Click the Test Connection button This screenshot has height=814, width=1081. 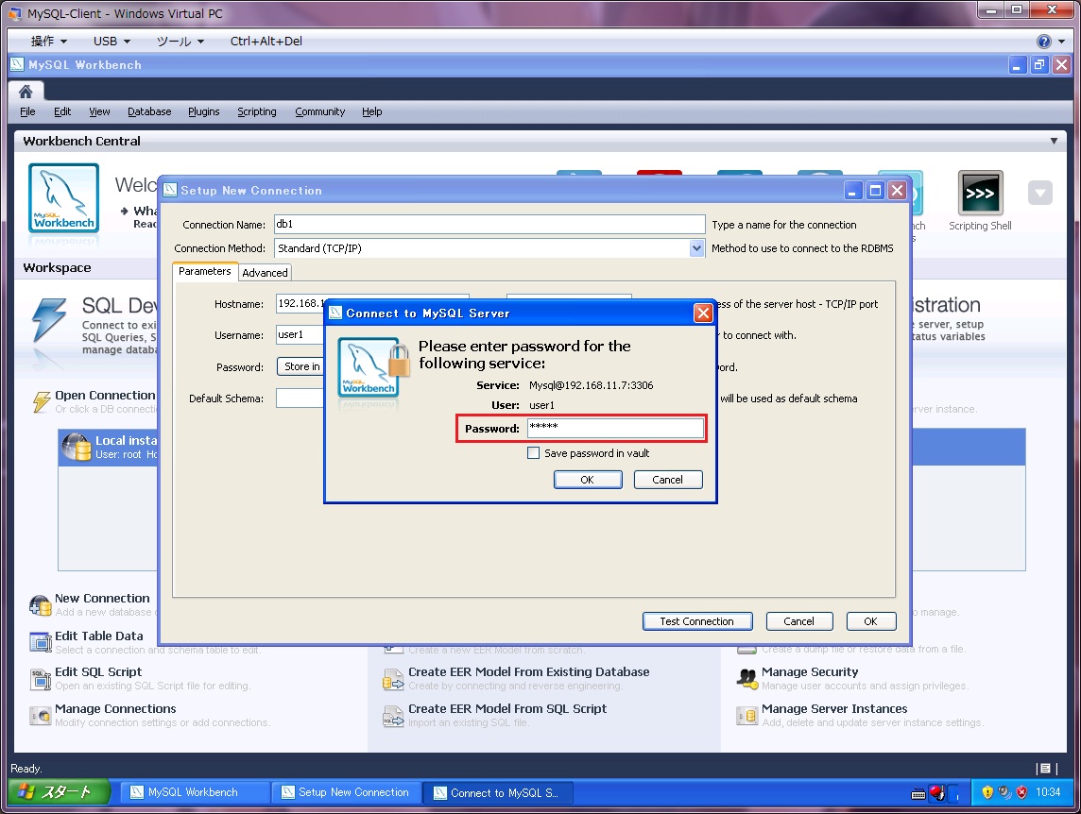pyautogui.click(x=697, y=621)
